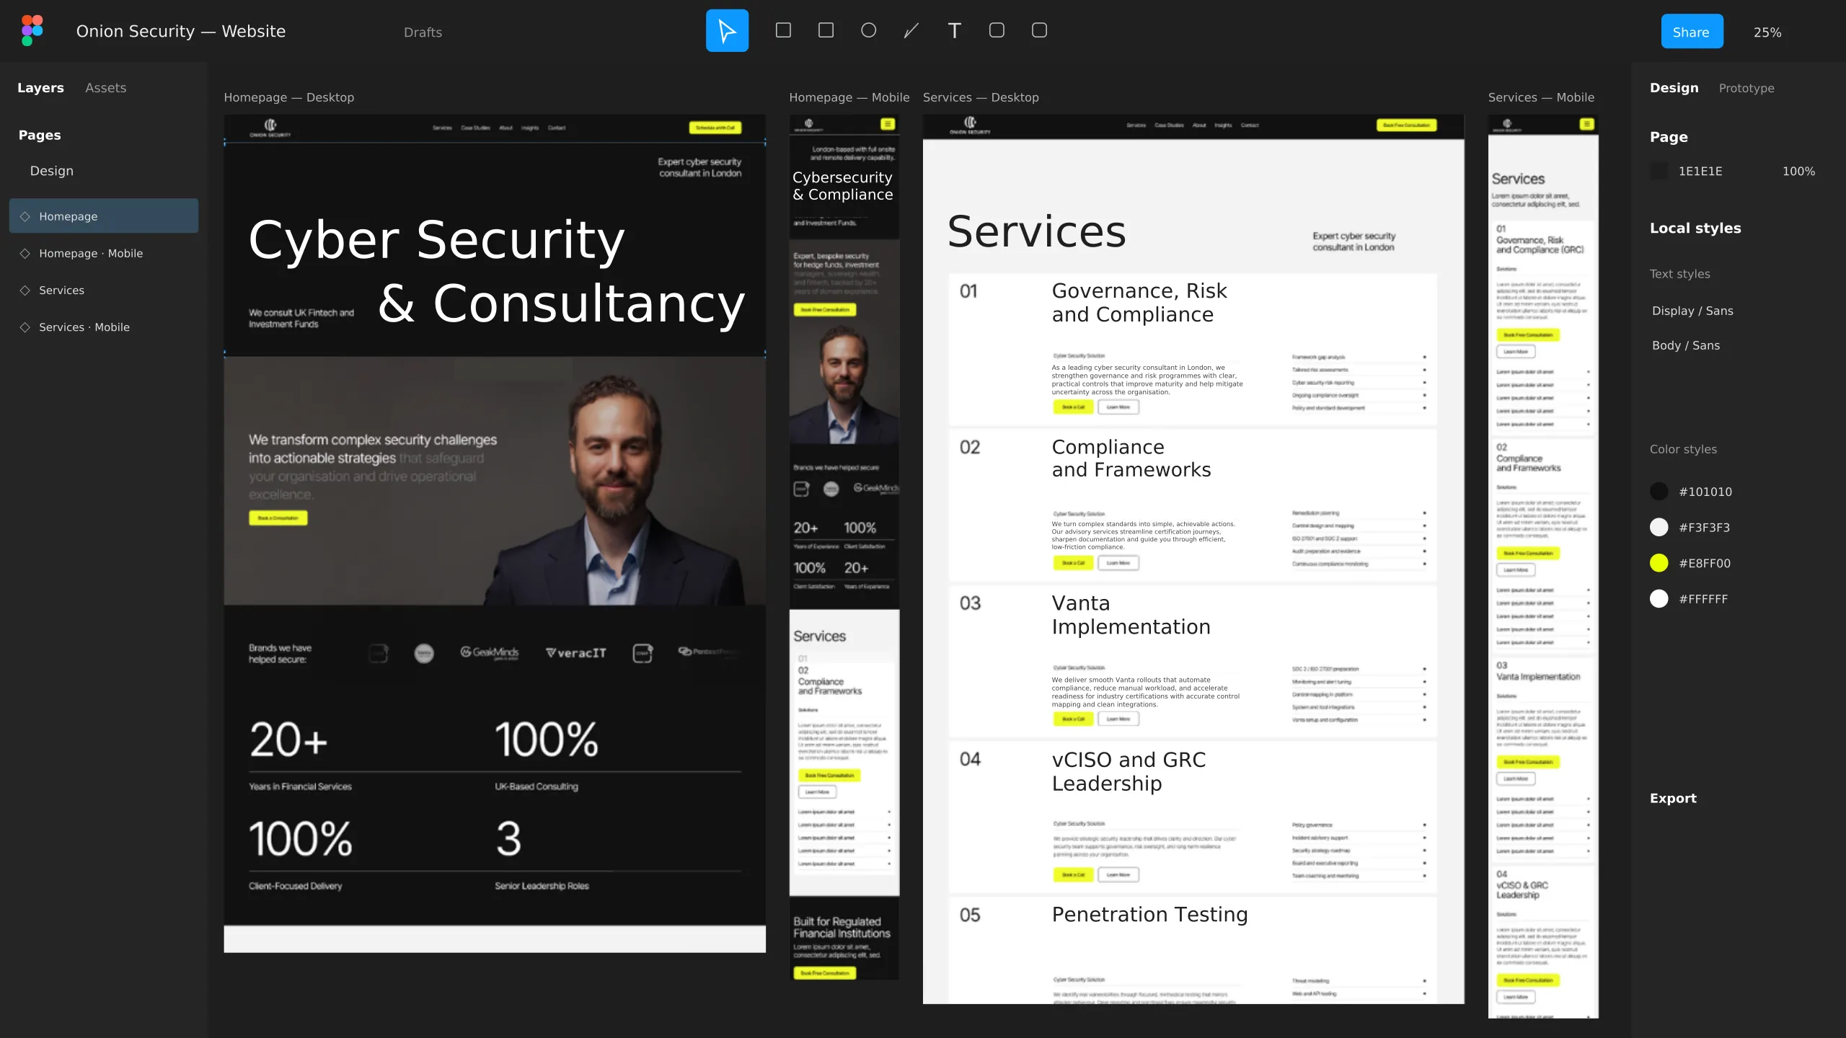The height and width of the screenshot is (1038, 1846).
Task: Edit the page background hex value 1E1E1E
Action: click(1700, 172)
